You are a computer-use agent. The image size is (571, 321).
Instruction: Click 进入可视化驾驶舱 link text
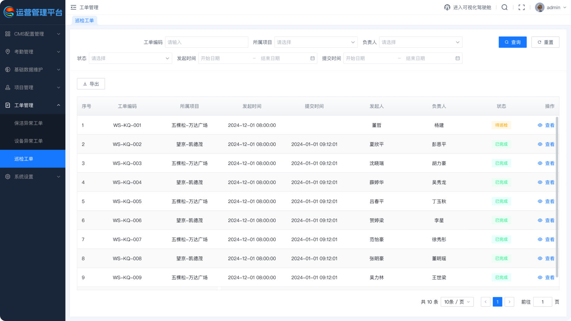click(x=472, y=7)
